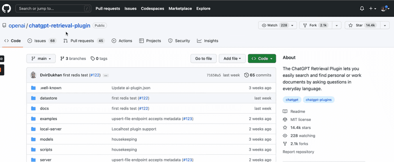Viewport: 394px width, 162px height.
Task: Open the user avatar menu
Action: 385,9
